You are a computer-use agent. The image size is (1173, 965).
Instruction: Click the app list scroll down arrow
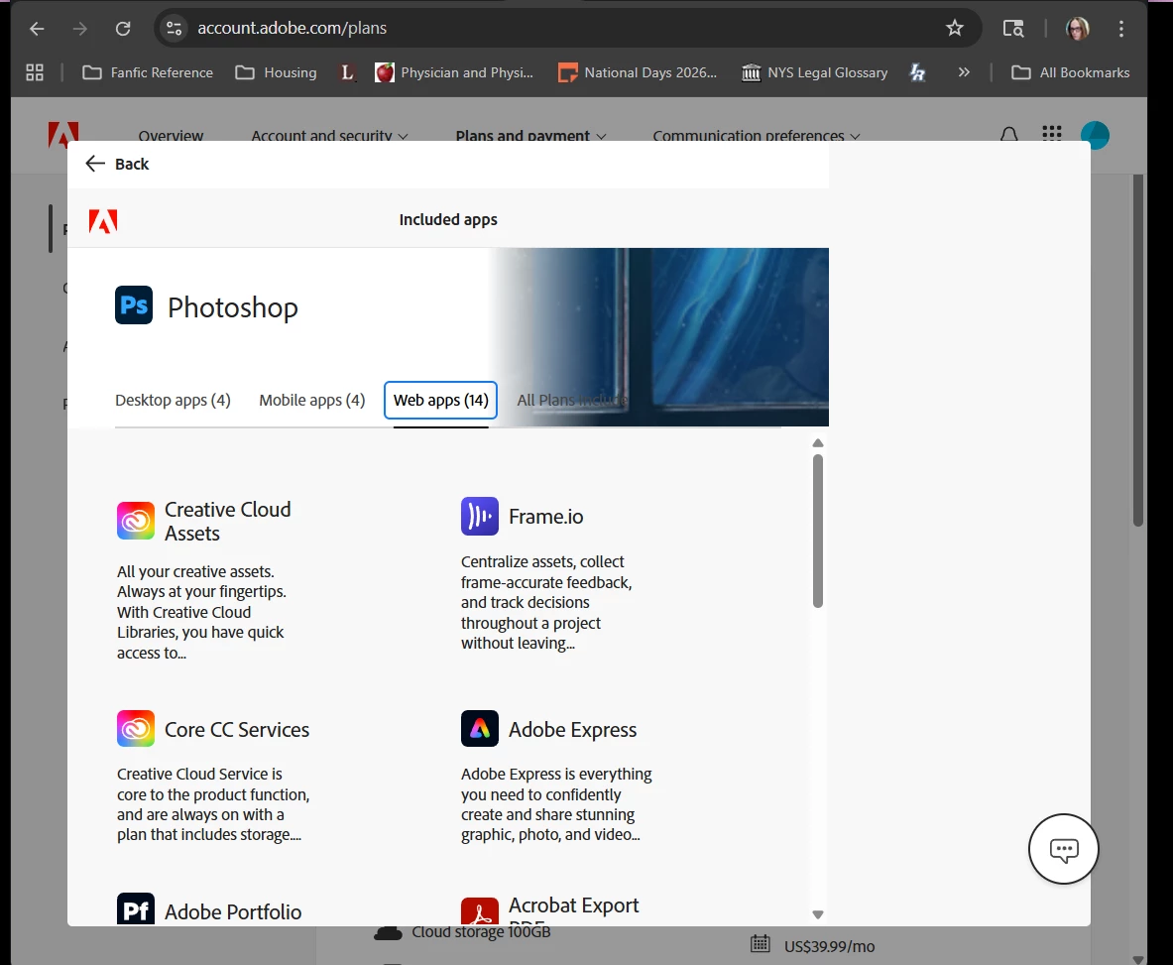[x=818, y=914]
